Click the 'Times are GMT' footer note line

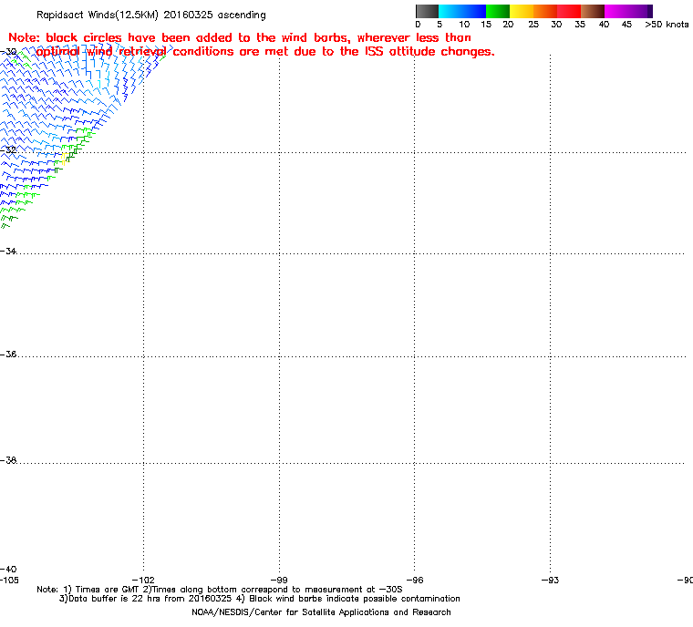220,590
